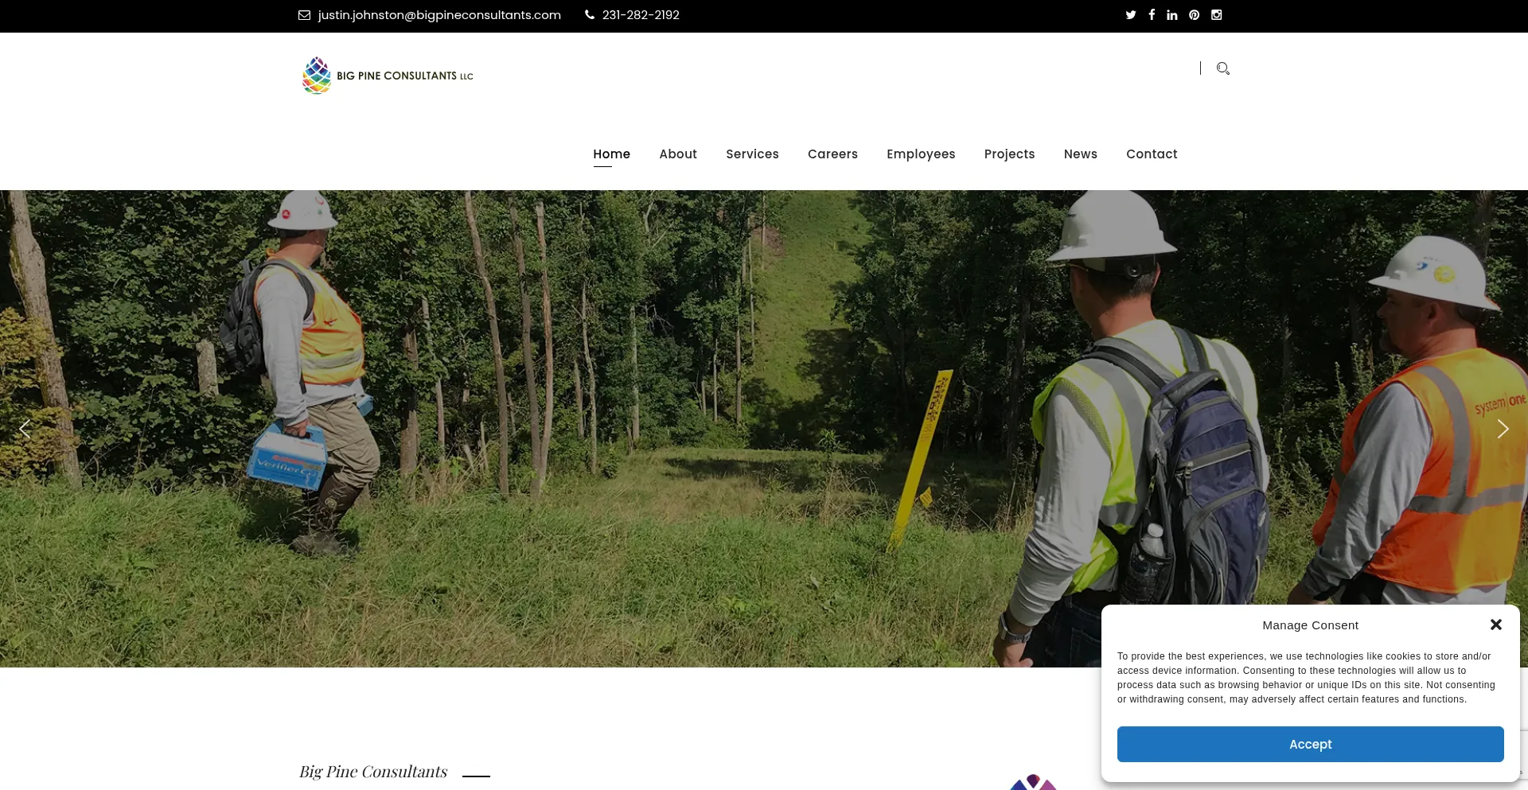Click the search magnifier icon
The image size is (1528, 790).
tap(1223, 68)
